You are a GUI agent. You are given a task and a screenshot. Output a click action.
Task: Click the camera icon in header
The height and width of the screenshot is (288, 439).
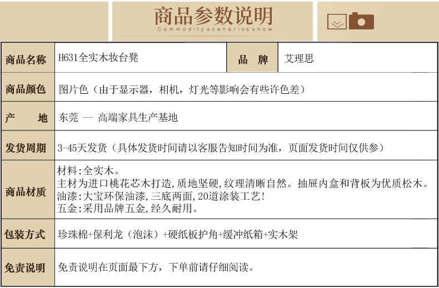[361, 21]
